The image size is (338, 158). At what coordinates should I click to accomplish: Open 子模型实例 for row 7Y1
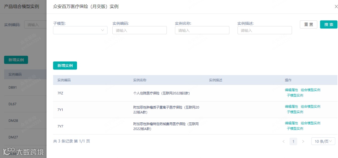pyautogui.click(x=295, y=112)
